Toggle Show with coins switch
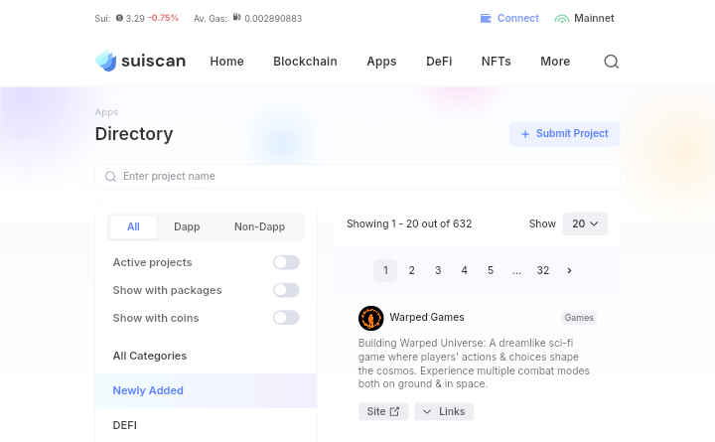 286,318
